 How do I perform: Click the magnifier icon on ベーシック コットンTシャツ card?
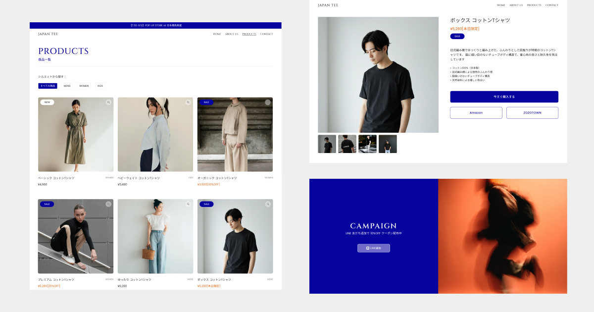(108, 102)
